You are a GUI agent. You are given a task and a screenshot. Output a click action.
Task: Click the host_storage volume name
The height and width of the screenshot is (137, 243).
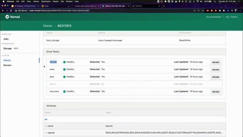pyautogui.click(x=53, y=40)
